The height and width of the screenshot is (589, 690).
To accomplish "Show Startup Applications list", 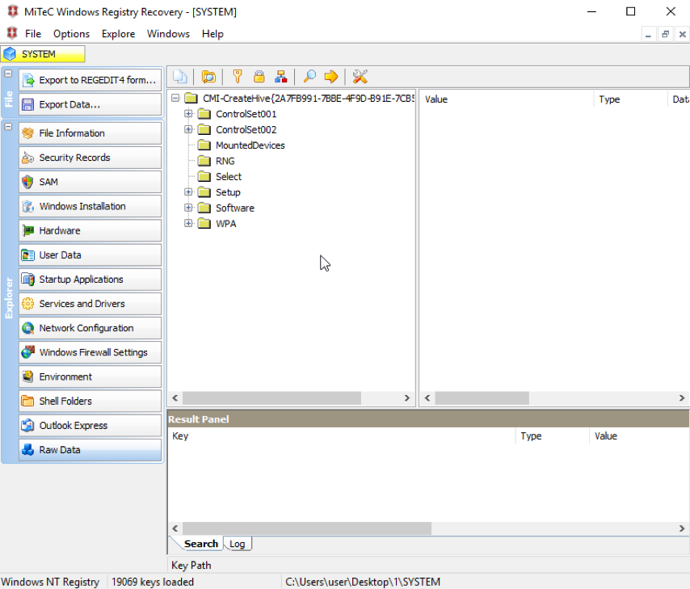I will click(90, 279).
